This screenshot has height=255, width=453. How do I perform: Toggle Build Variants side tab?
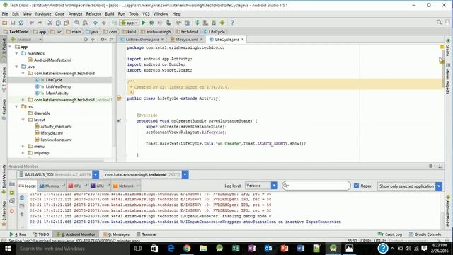click(4, 179)
